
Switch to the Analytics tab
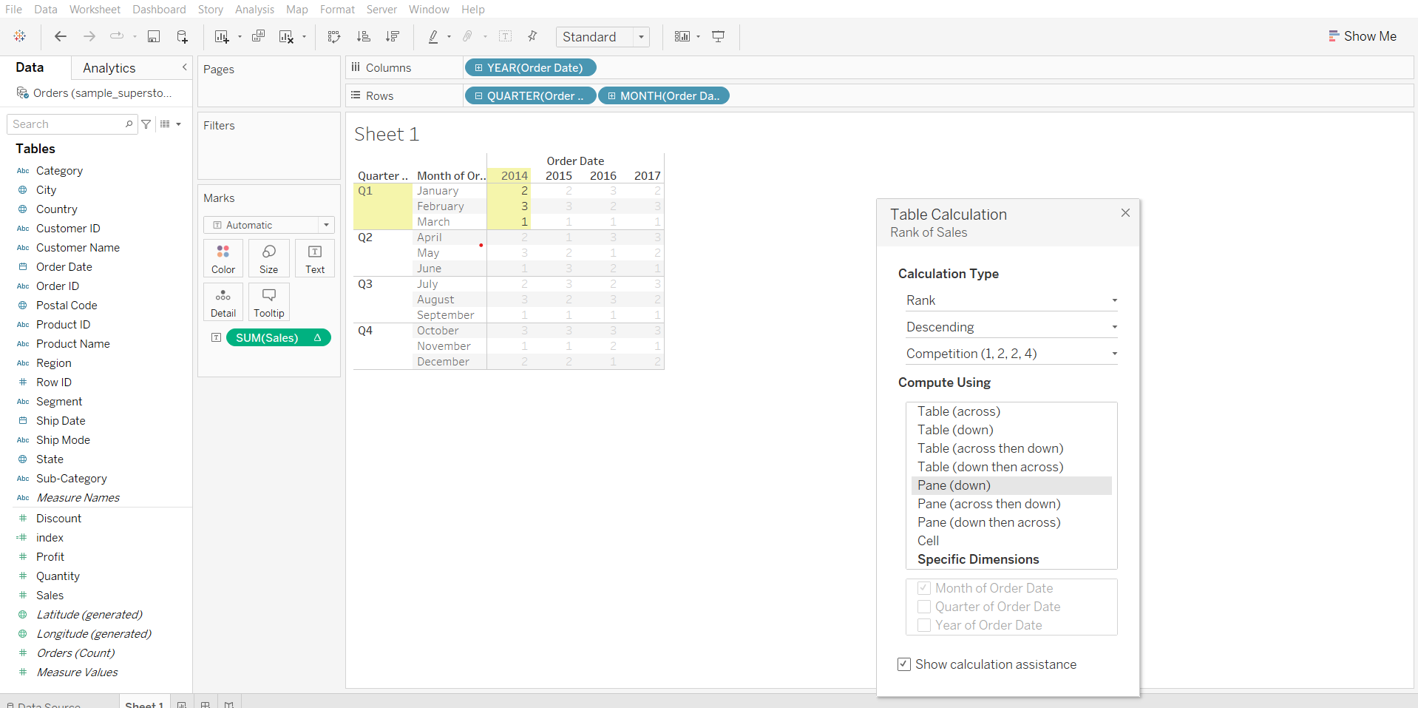[x=109, y=68]
